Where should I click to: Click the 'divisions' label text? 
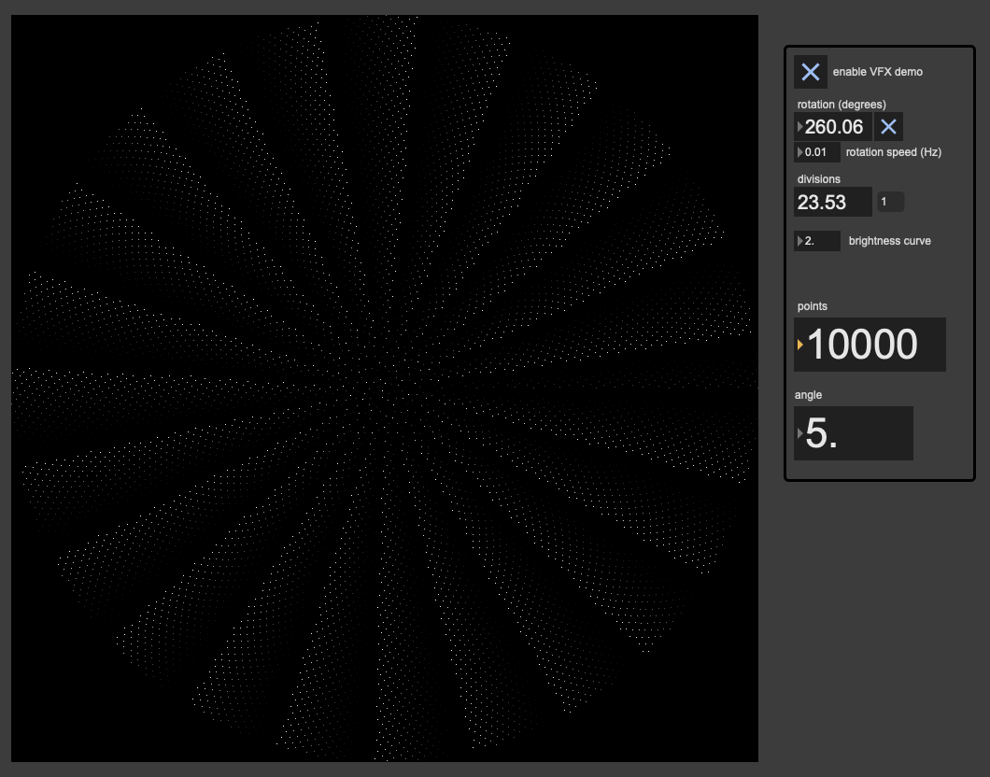point(818,178)
